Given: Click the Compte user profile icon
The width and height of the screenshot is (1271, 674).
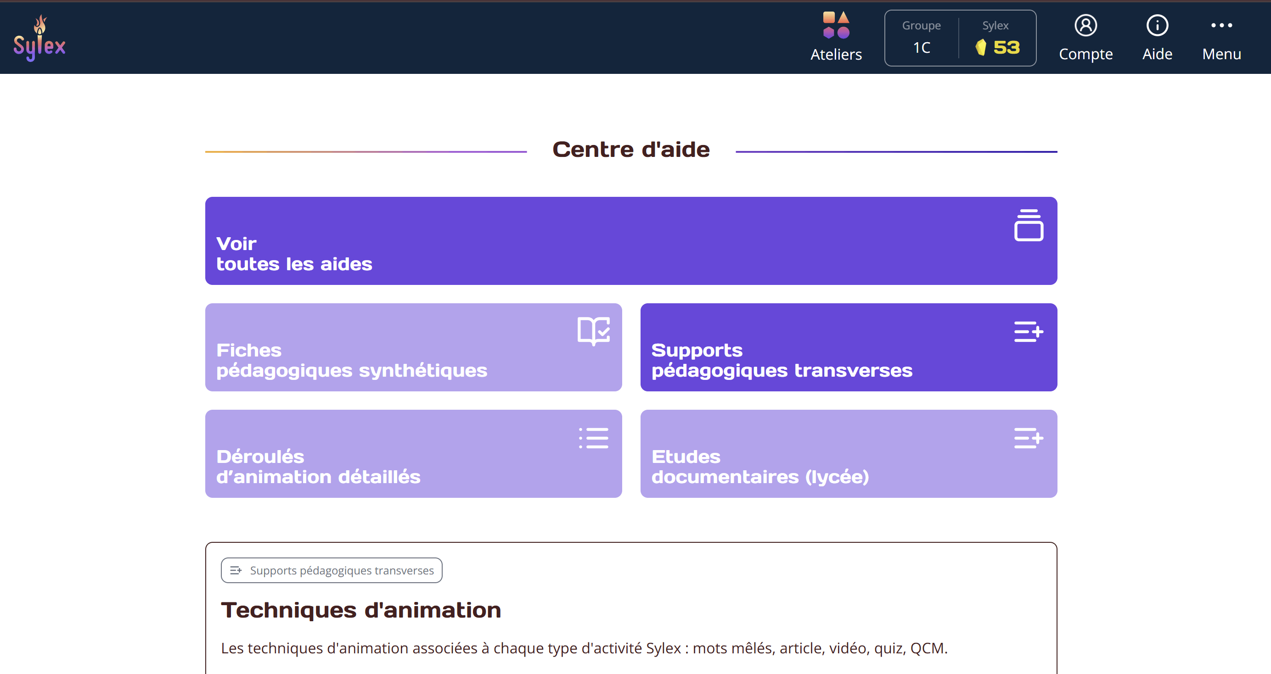Looking at the screenshot, I should (x=1085, y=25).
